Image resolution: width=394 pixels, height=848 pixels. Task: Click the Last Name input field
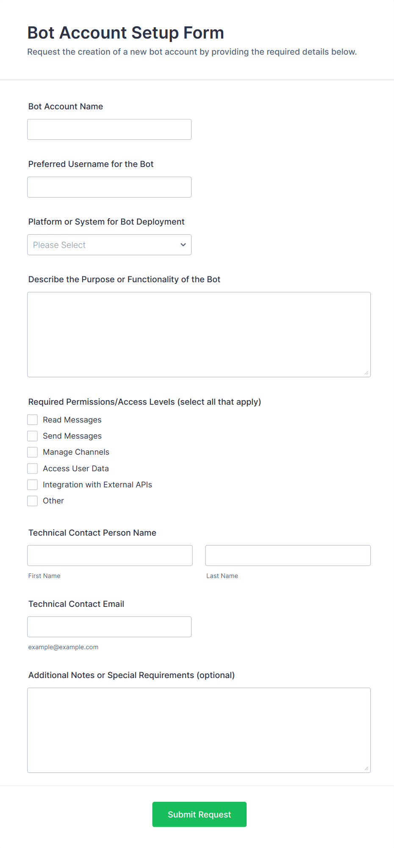point(288,555)
